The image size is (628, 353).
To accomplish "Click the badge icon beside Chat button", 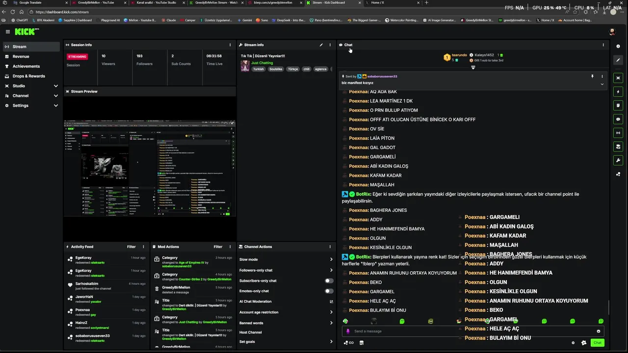I will tap(584, 343).
